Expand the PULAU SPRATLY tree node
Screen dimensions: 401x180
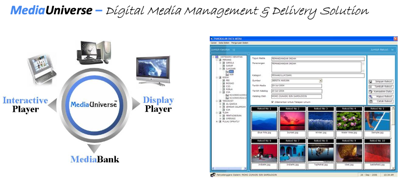click(216, 121)
